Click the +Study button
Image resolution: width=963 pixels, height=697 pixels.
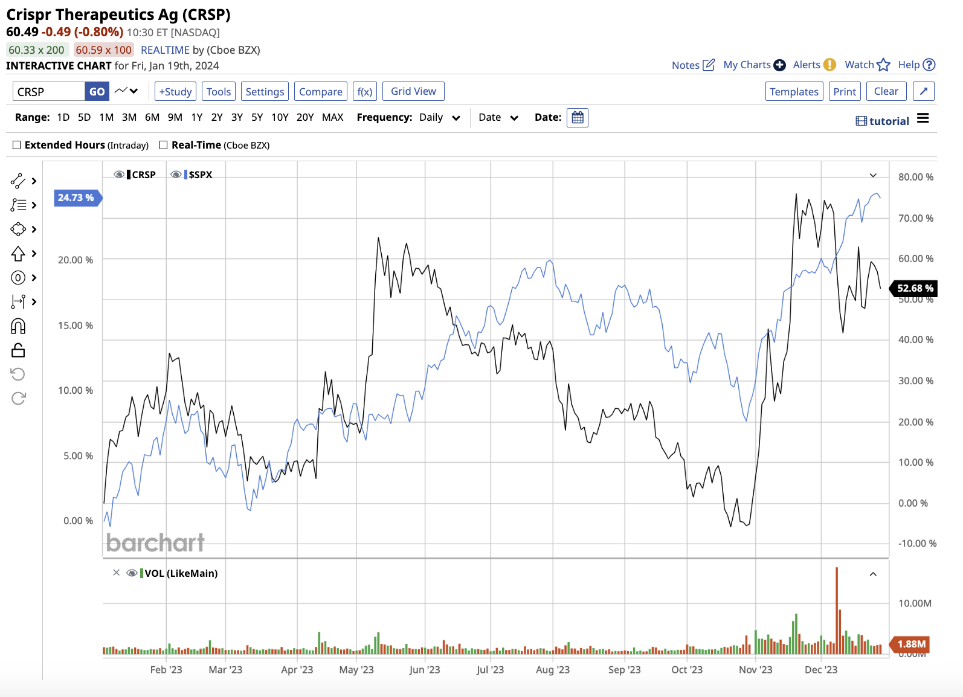(x=175, y=91)
